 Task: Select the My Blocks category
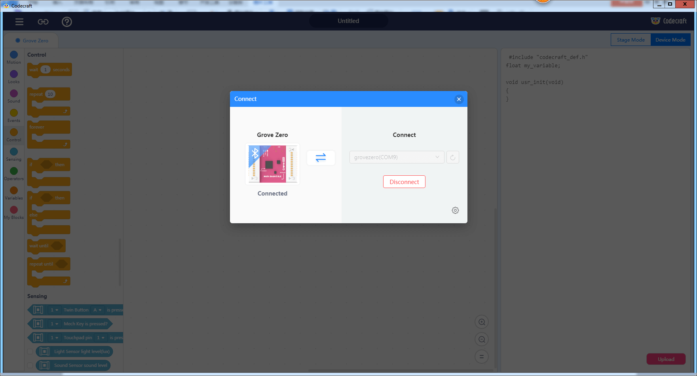coord(14,213)
